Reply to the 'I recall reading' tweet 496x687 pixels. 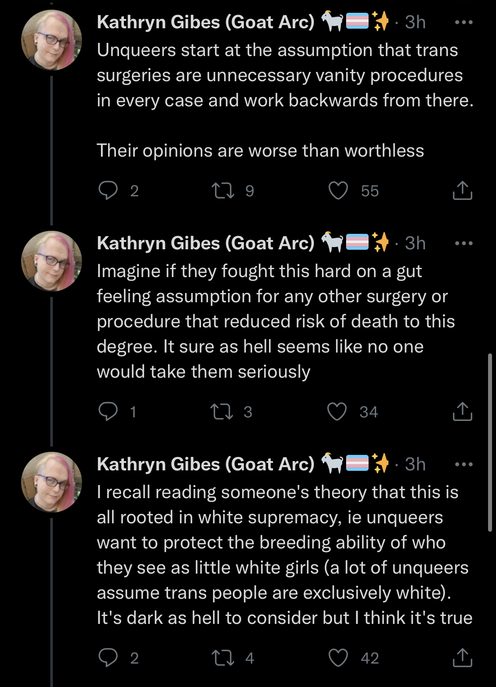tap(108, 657)
